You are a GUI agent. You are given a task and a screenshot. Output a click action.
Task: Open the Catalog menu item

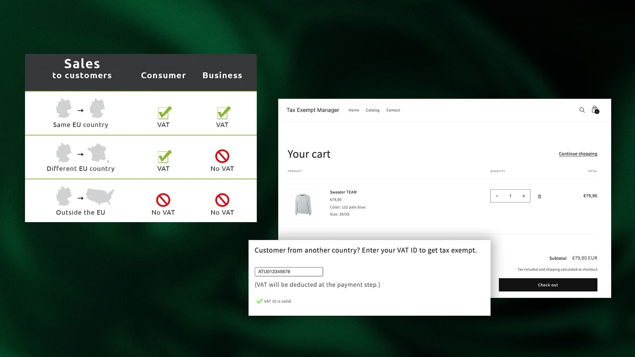point(373,110)
